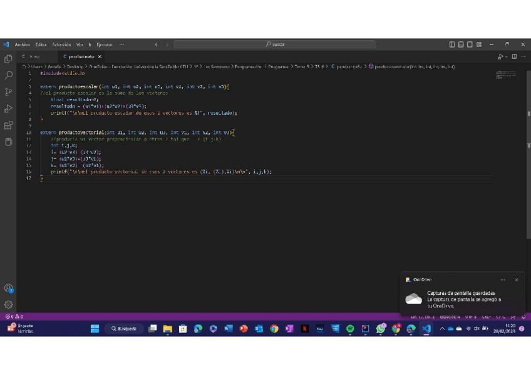Switch to the first inactive editor tab
Viewport: 531px width, 375px height.
click(x=31, y=57)
